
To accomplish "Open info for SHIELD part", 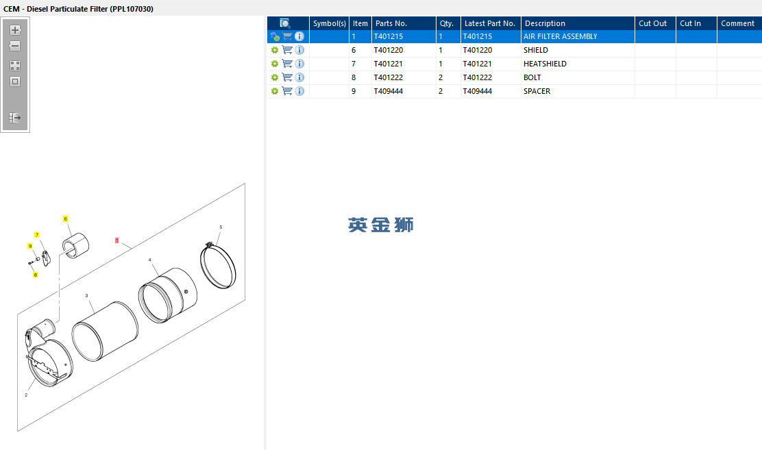I will [x=299, y=50].
